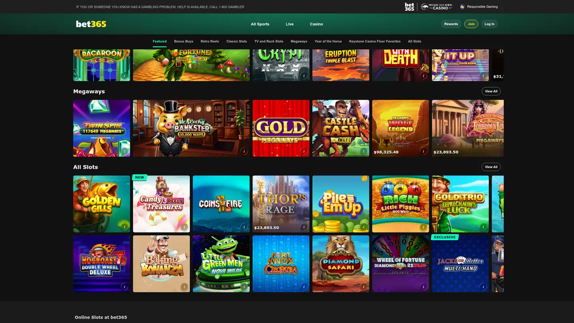
Task: Click Presque Isle Downs Casino logo
Action: (x=436, y=7)
